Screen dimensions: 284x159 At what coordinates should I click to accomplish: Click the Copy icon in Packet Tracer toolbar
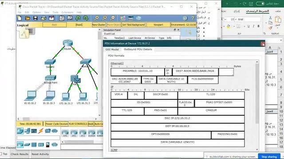pos(62,18)
